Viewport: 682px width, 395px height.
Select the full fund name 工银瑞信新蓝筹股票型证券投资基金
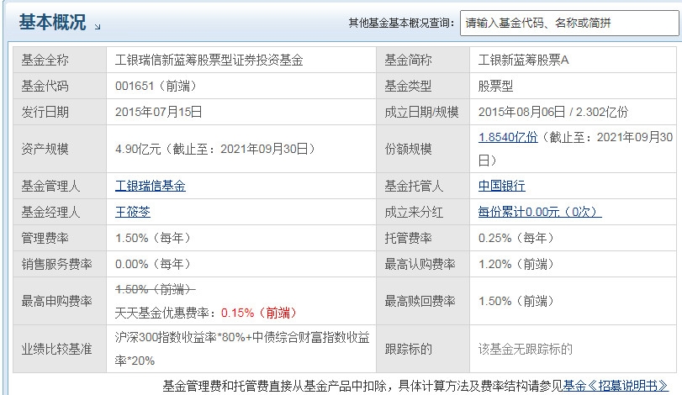point(209,60)
